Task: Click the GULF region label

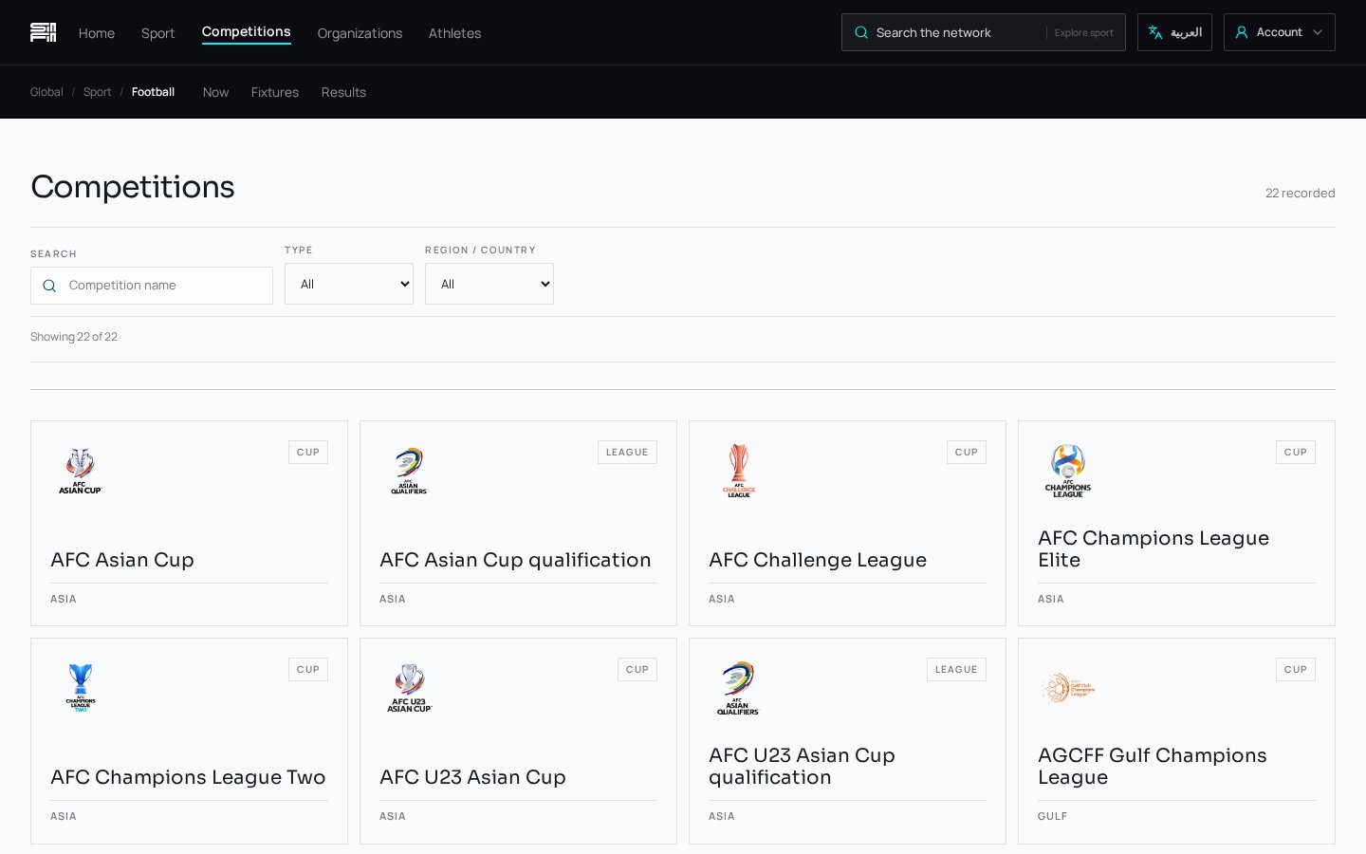Action: [1053, 816]
